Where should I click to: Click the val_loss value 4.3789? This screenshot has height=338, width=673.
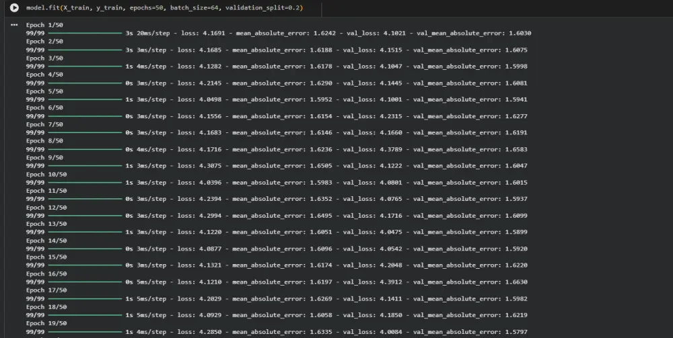(391, 149)
